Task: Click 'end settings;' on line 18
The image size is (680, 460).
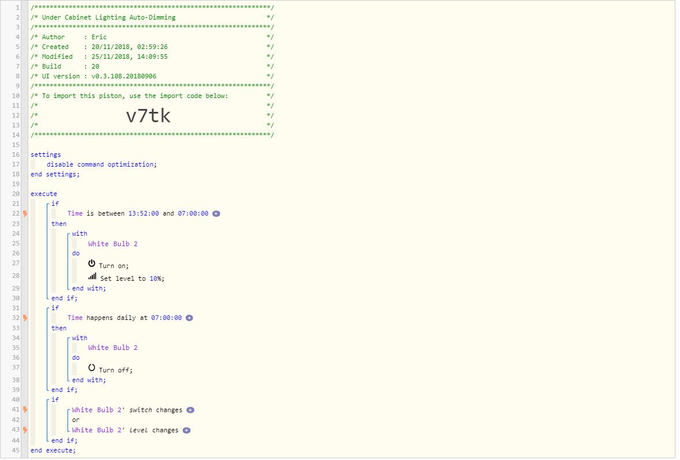Action: point(55,175)
